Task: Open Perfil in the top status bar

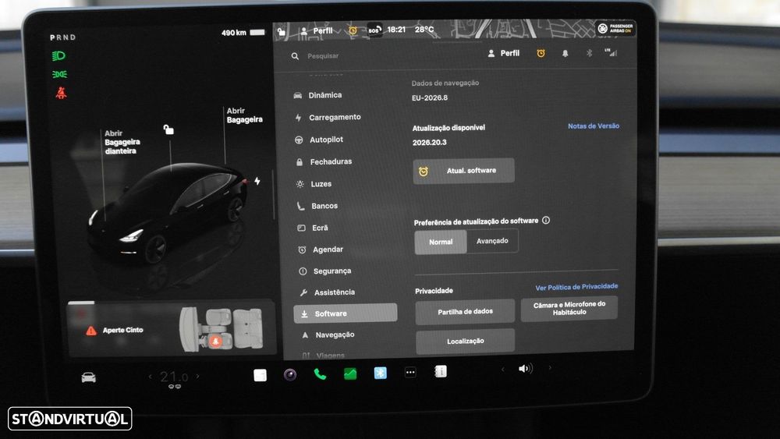Action: (317, 31)
